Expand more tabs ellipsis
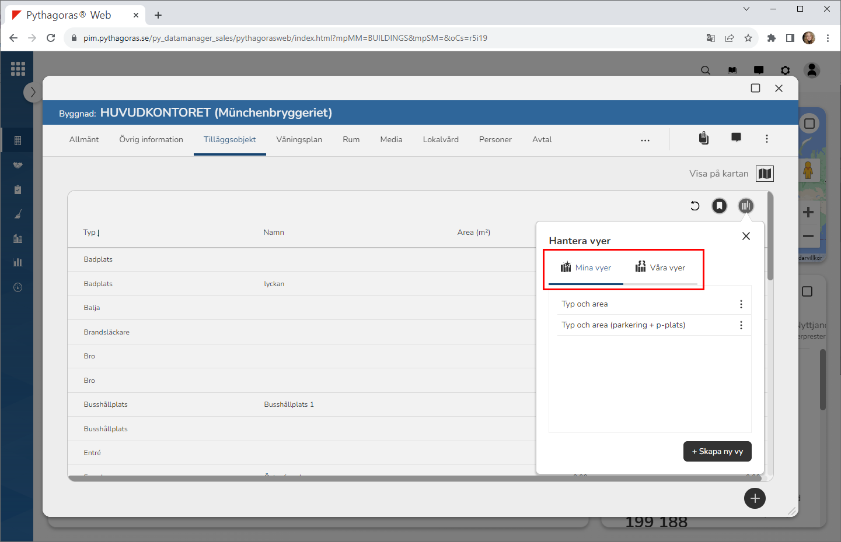Viewport: 841px width, 542px height. point(645,140)
